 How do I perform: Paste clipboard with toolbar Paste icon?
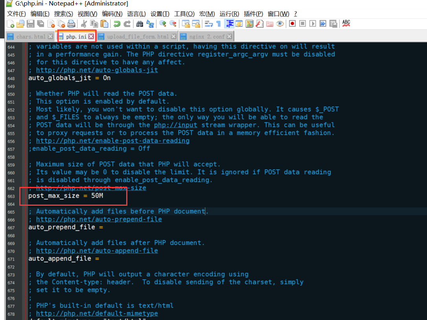tap(104, 24)
